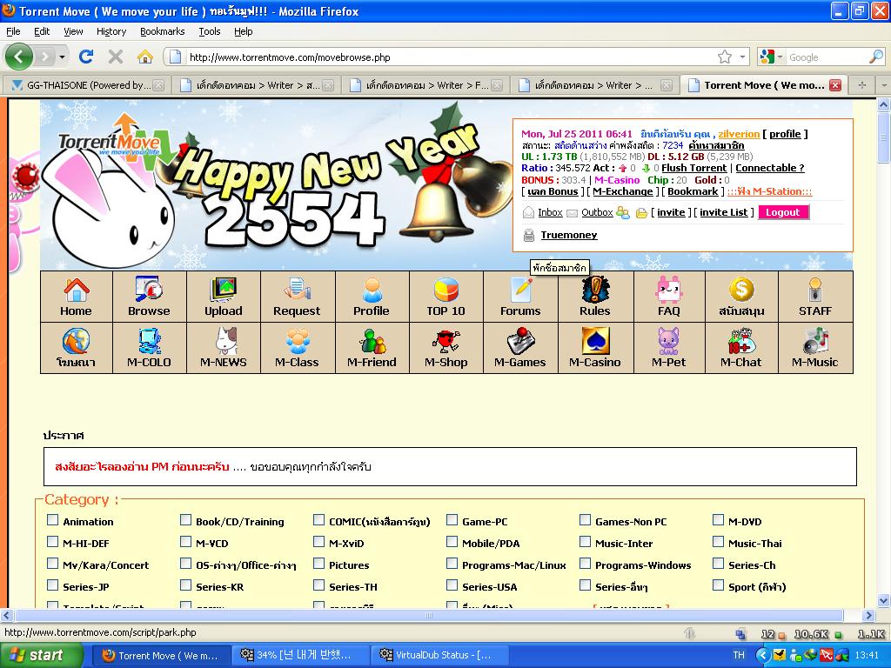Expand the back/forward history dropdown arrow
Screen dimensions: 891x668
tap(62, 57)
